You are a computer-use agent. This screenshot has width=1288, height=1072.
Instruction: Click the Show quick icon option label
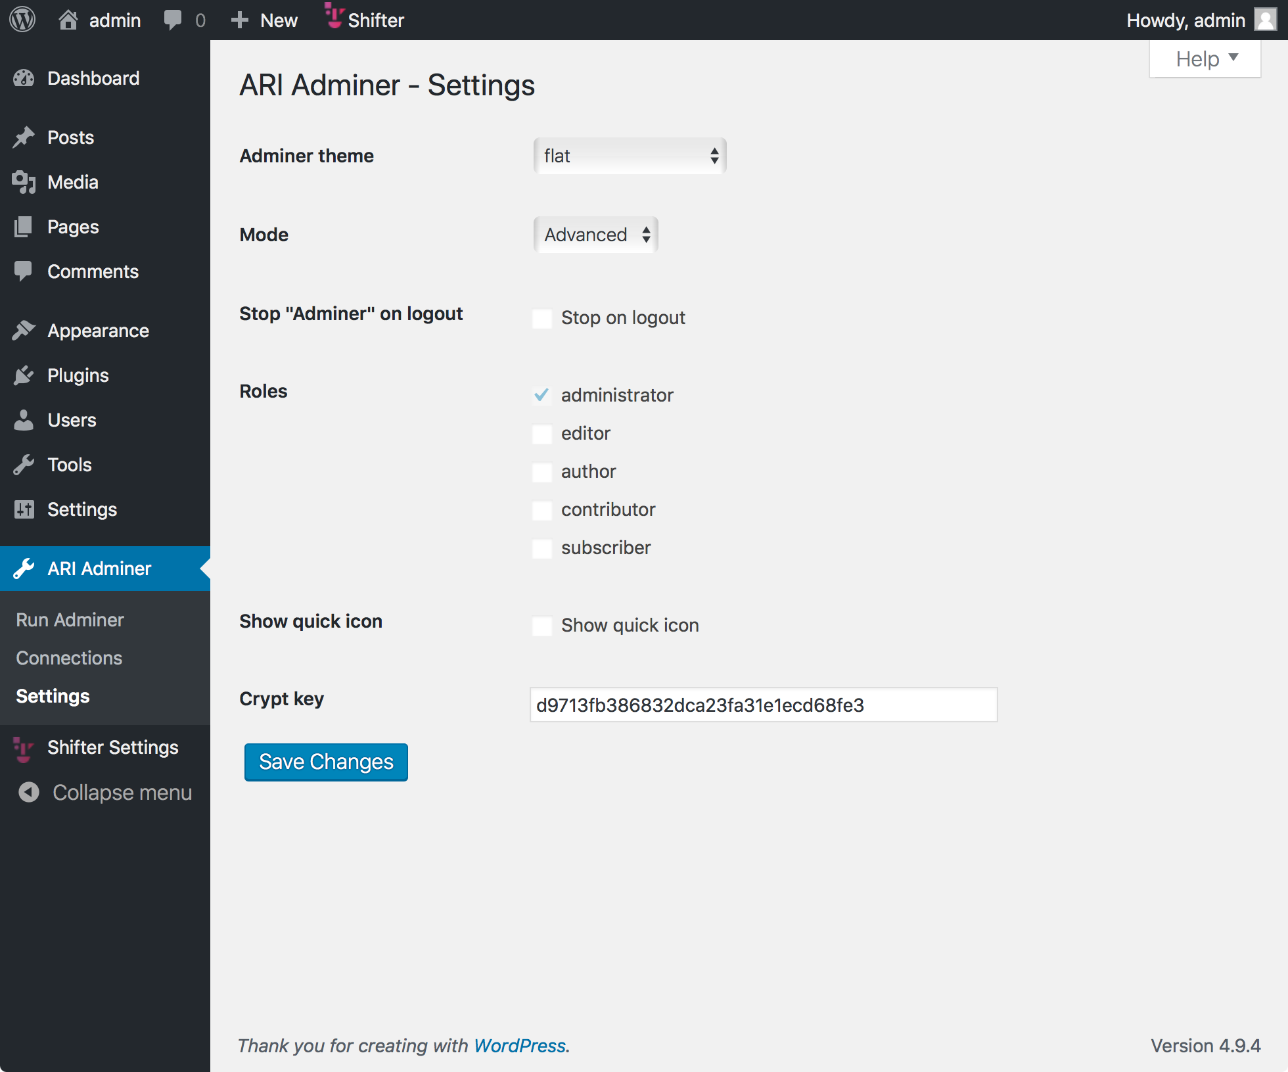click(630, 626)
